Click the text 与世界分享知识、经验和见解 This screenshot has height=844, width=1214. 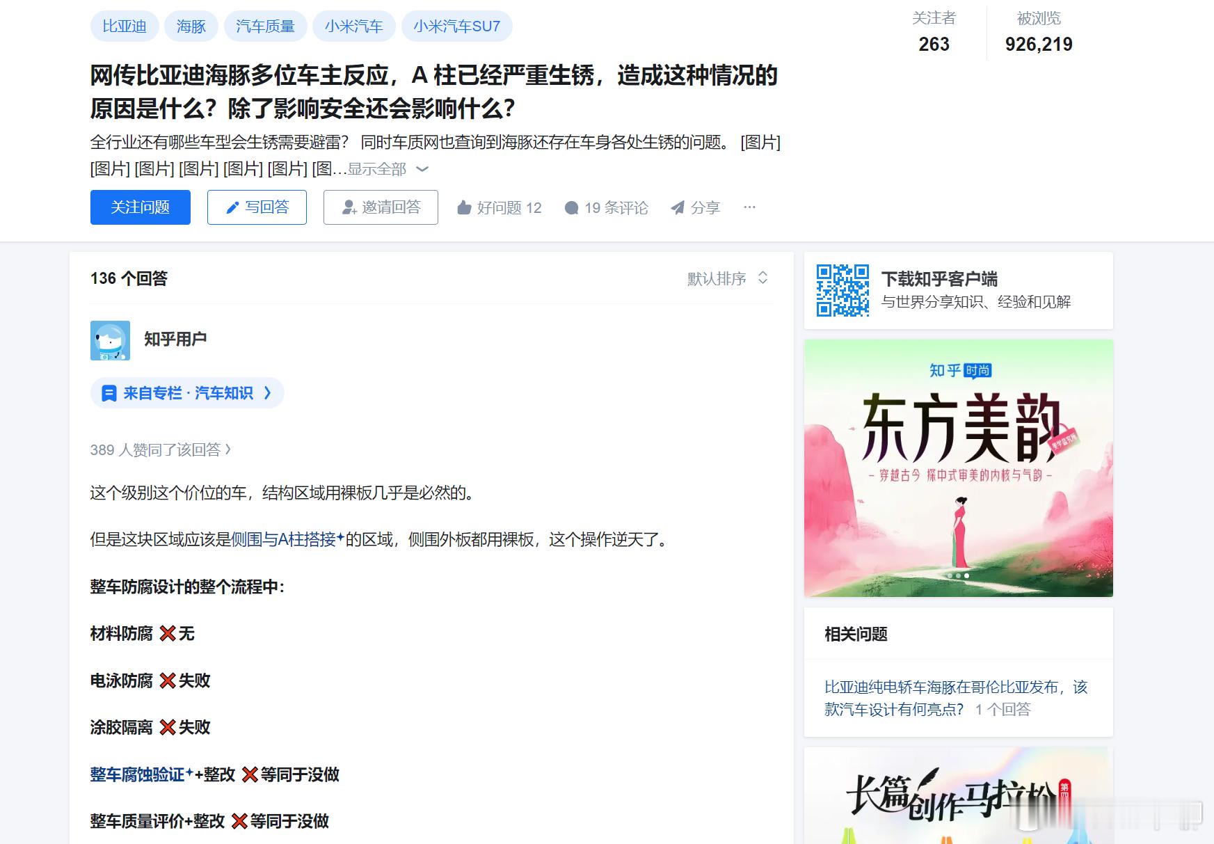(x=976, y=302)
